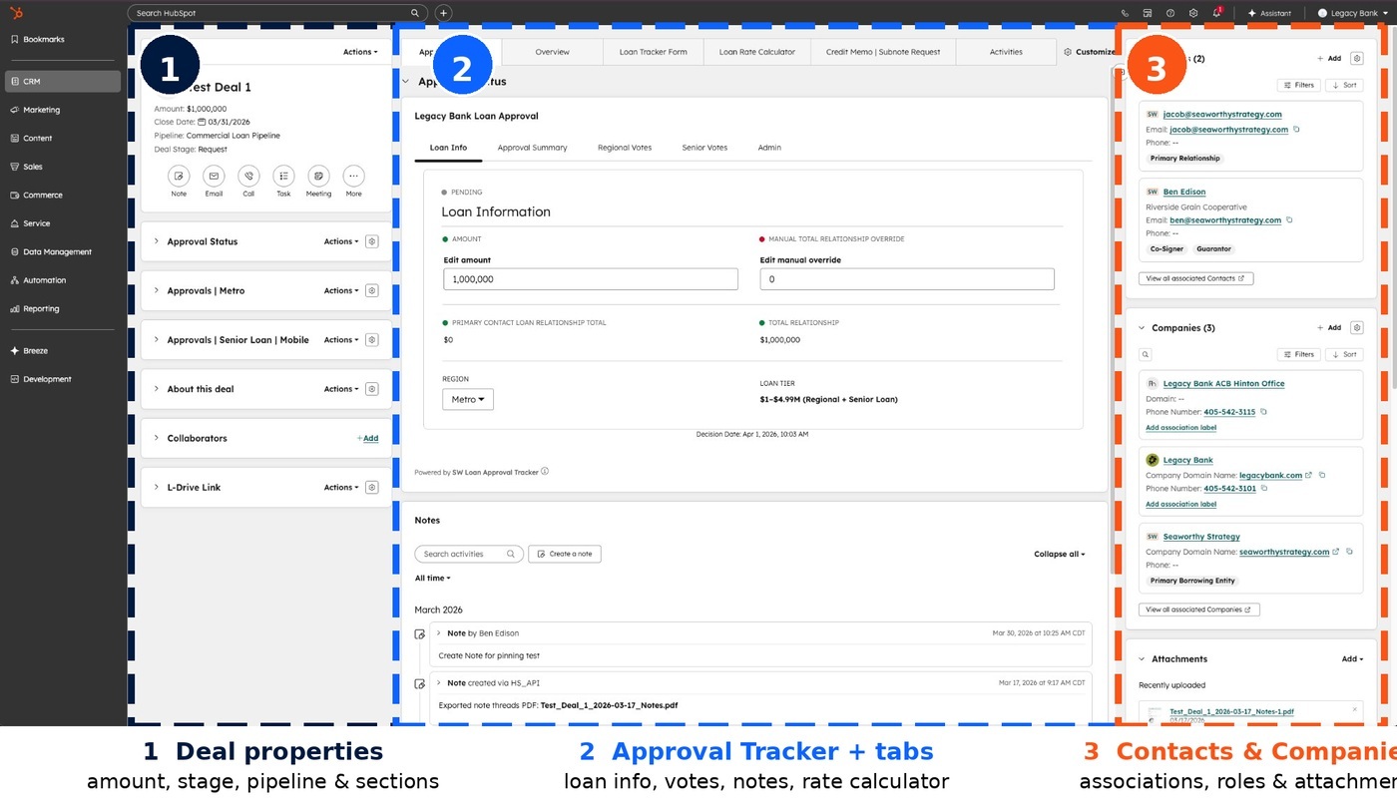Click the info icon beside Loan Approval Tracker
Screen dimensions: 1397x810
[x=545, y=472]
